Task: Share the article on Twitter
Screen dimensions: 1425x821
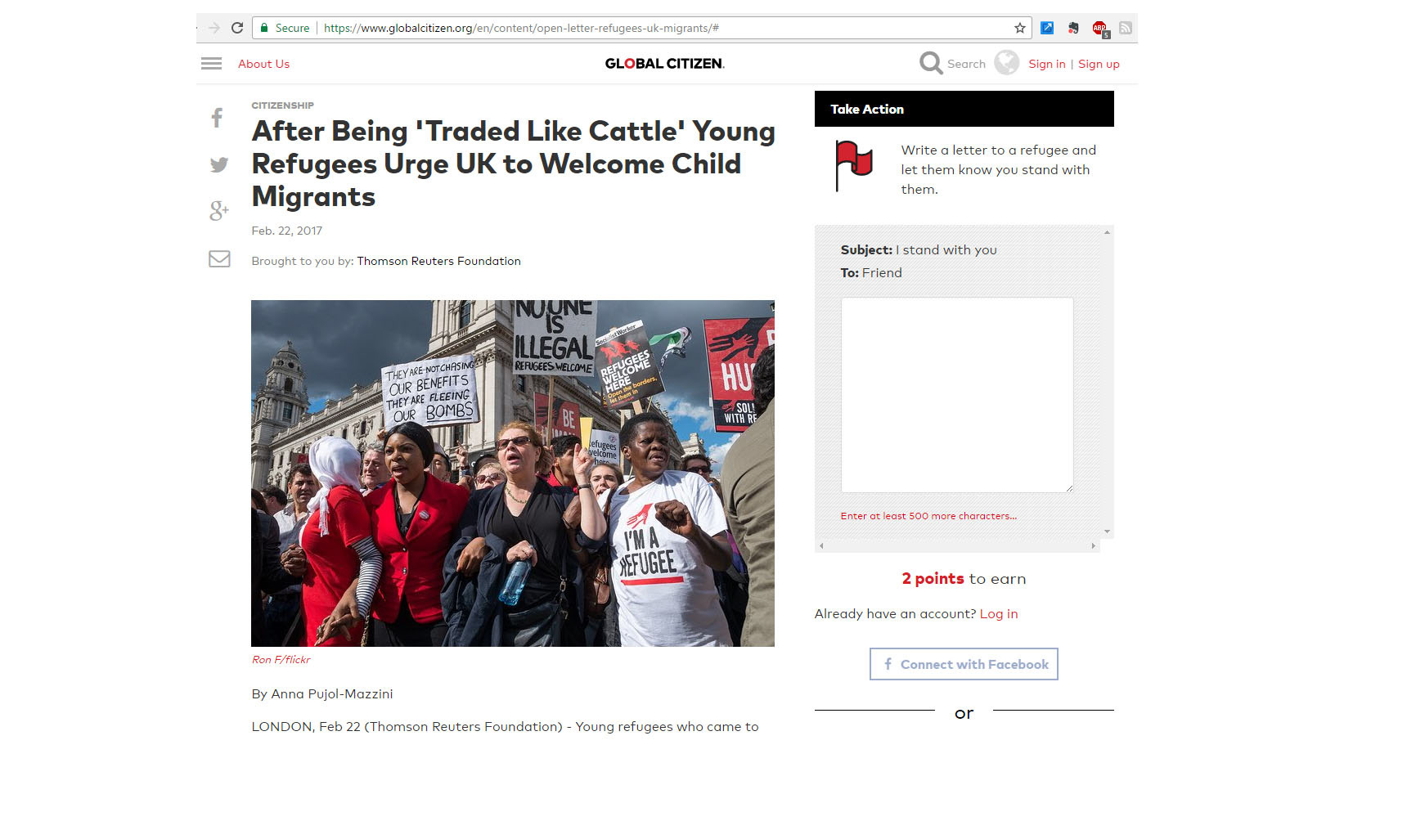Action: click(x=219, y=164)
